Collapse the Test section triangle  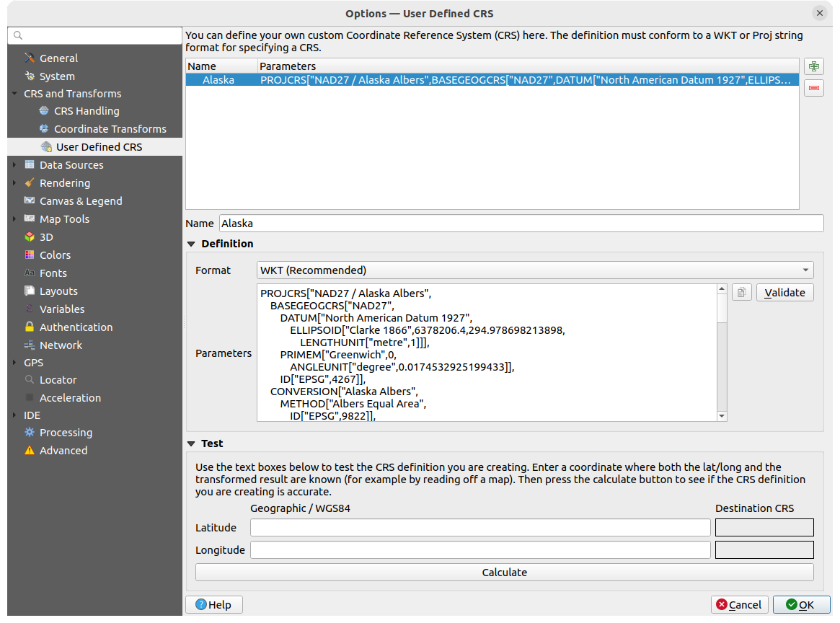[191, 443]
